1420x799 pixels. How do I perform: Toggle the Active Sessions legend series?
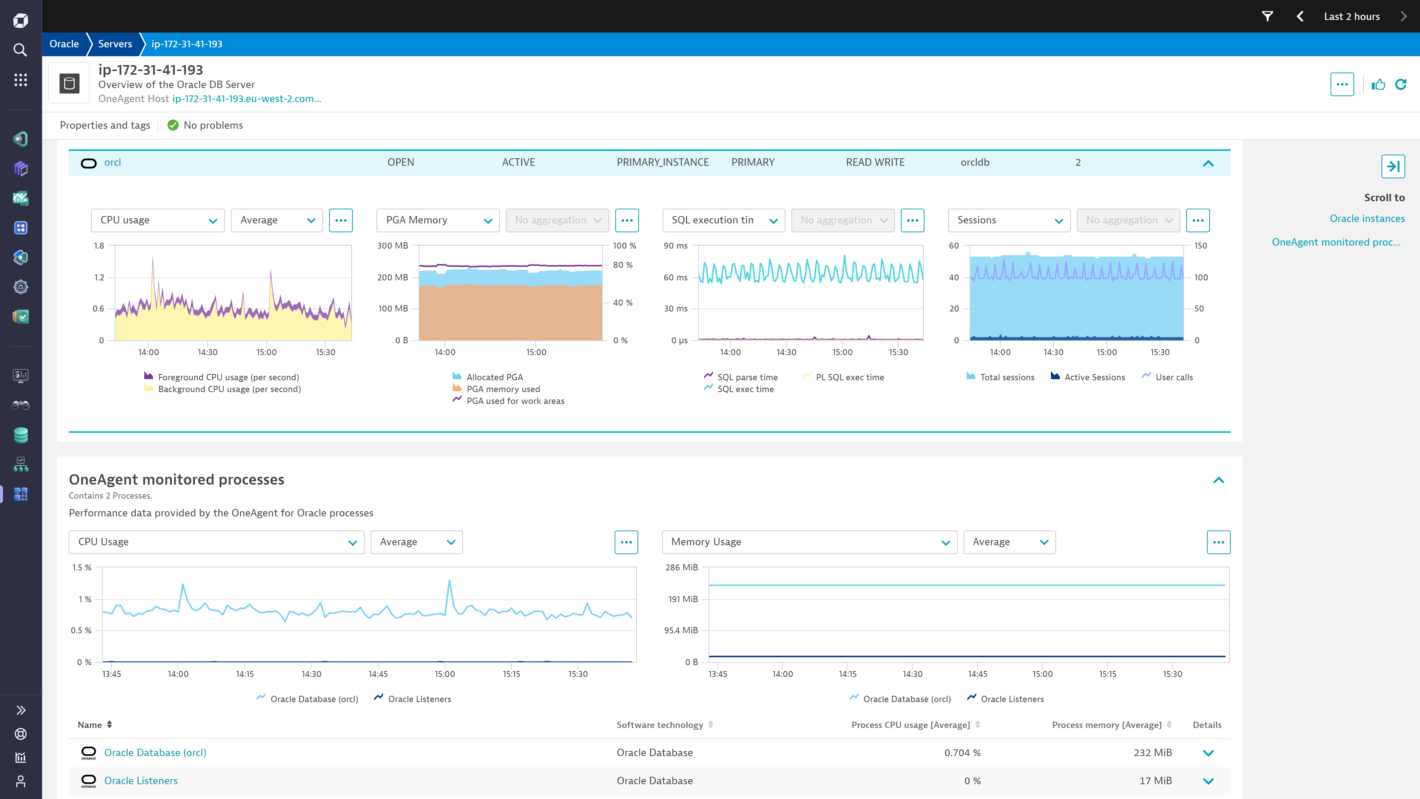[1087, 377]
